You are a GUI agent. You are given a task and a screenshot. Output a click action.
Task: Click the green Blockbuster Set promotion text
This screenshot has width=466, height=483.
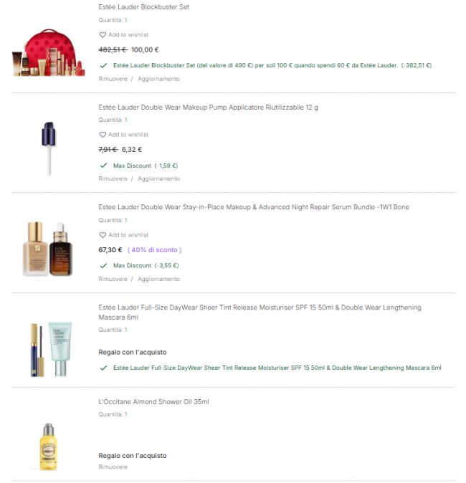pyautogui.click(x=272, y=65)
